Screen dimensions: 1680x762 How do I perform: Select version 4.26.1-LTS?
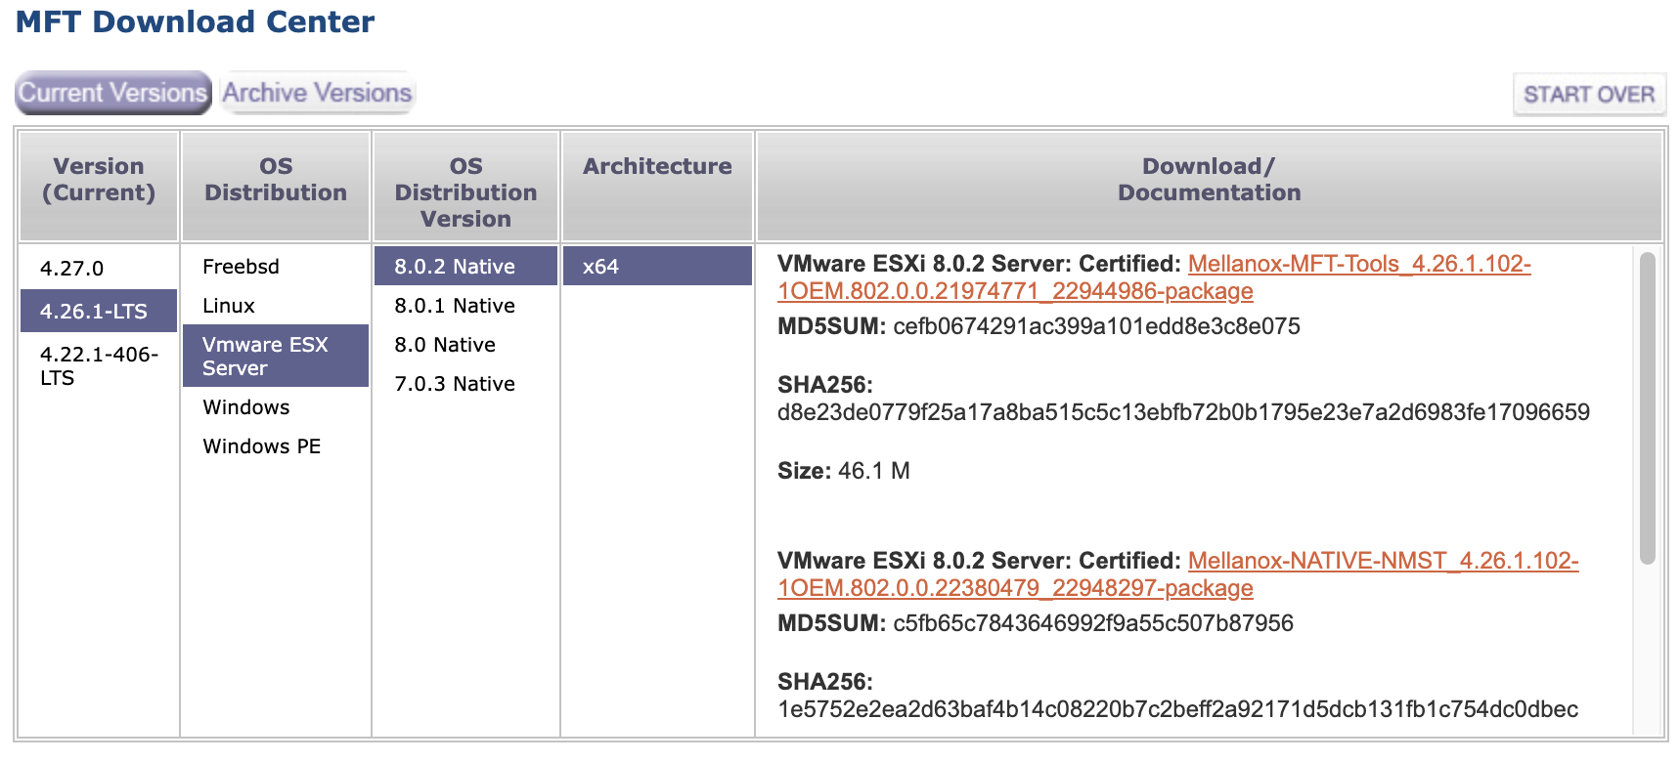[x=94, y=311]
